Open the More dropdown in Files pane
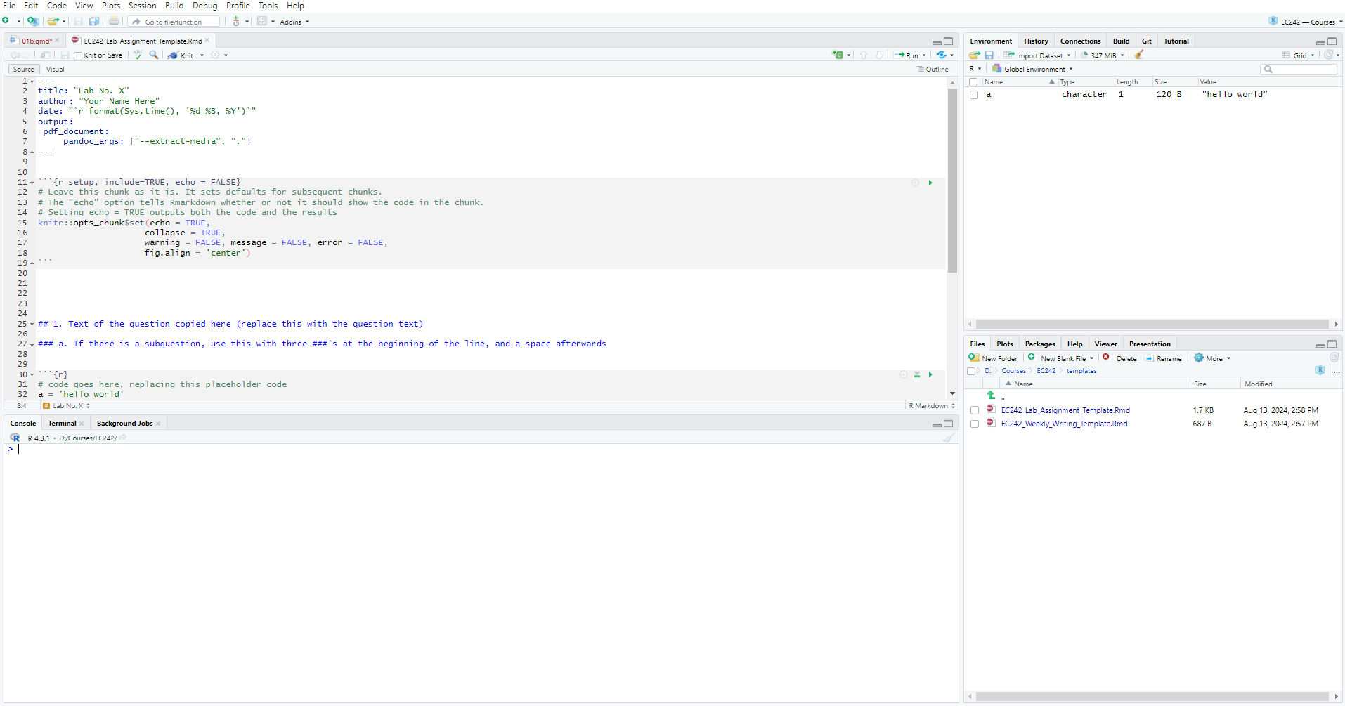The image size is (1345, 706). (1212, 358)
